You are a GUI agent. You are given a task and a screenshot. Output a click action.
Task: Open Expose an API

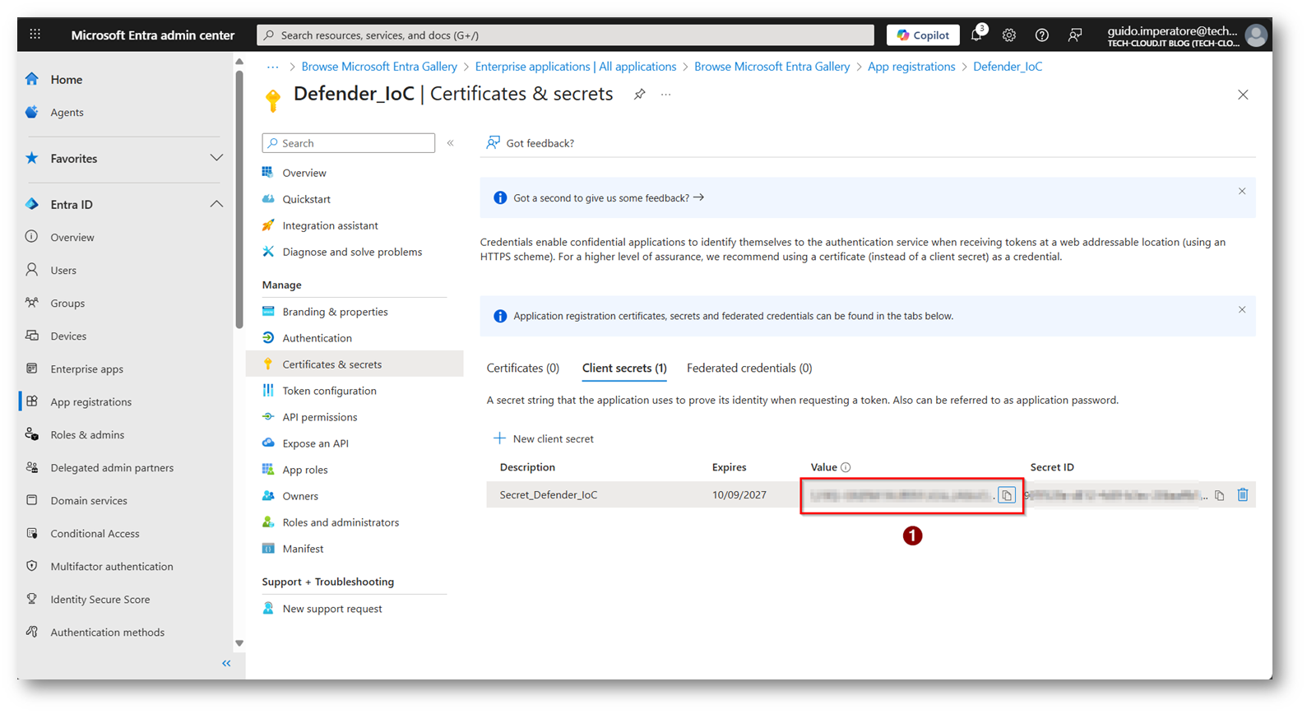[x=315, y=443]
